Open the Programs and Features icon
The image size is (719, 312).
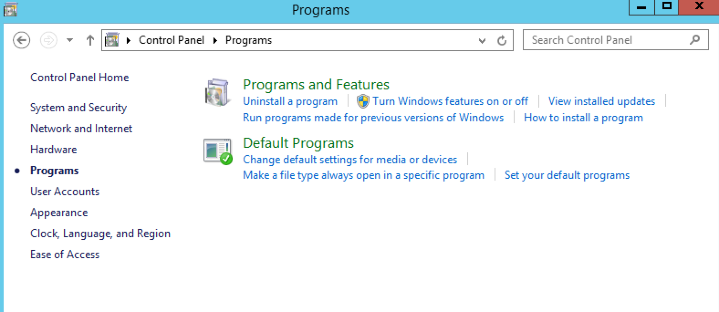[217, 93]
